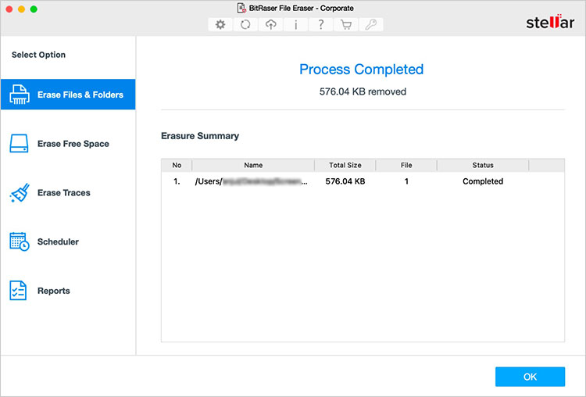Open the Reports section
This screenshot has width=586, height=397.
coord(68,291)
